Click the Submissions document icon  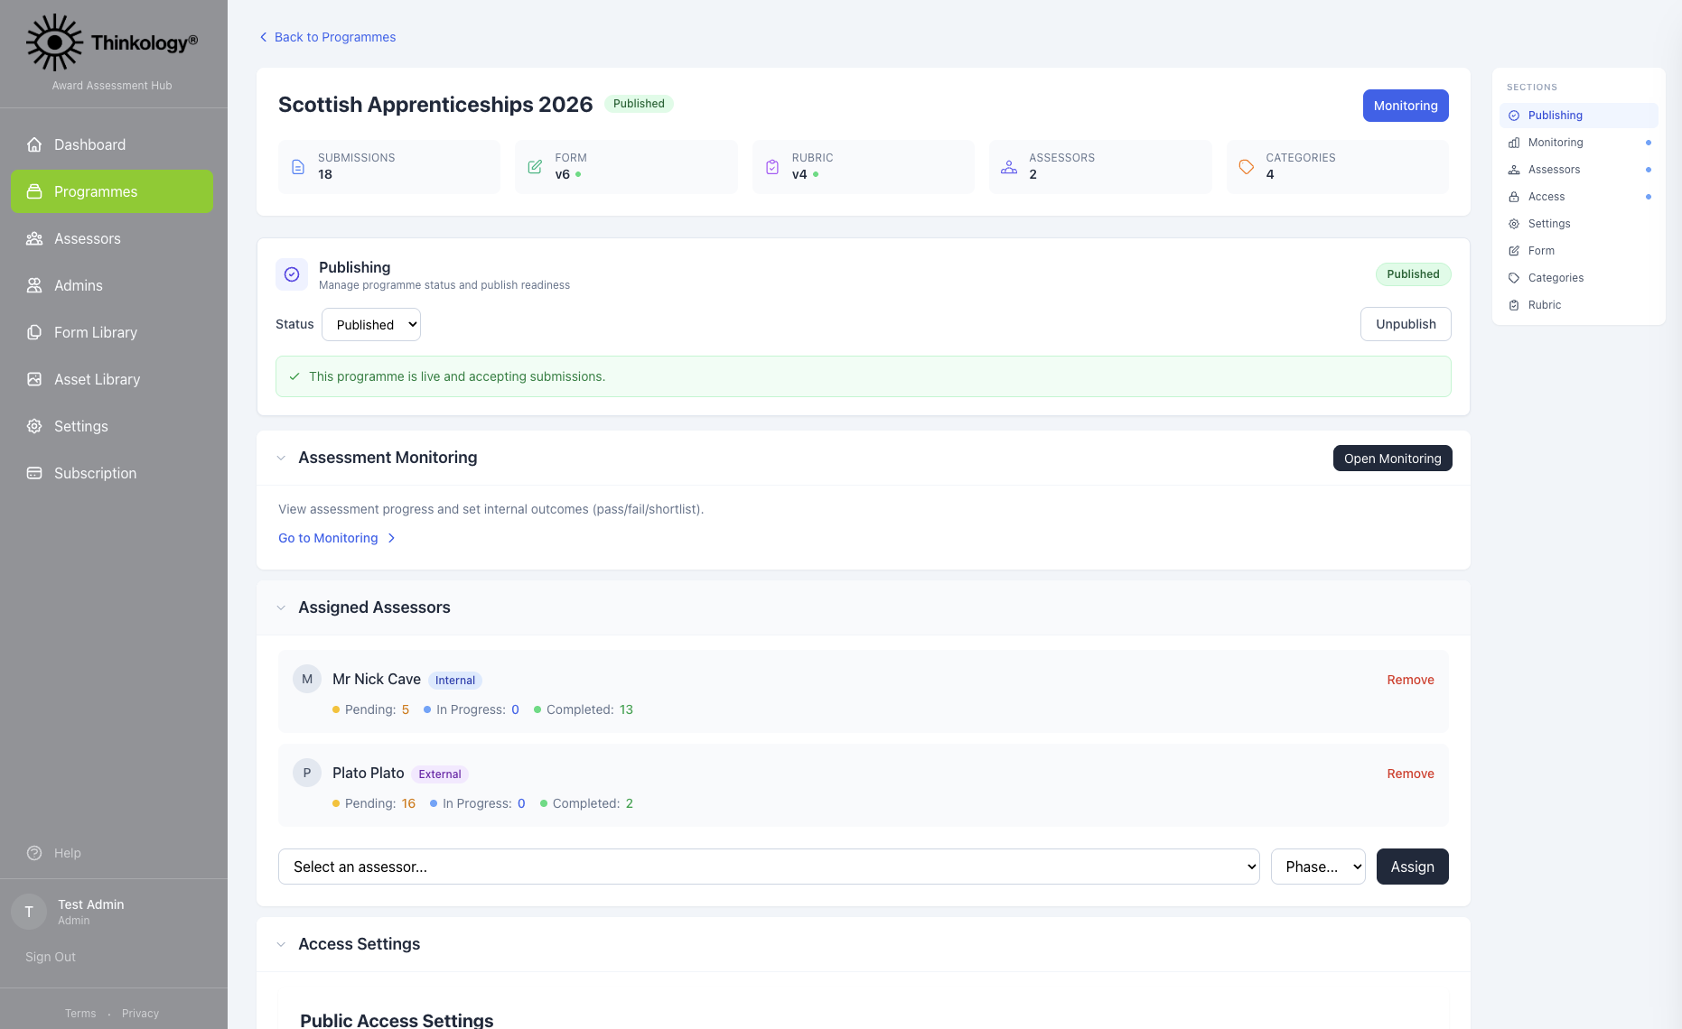tap(298, 167)
